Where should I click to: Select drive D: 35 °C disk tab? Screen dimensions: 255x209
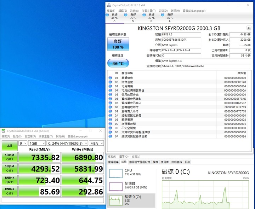coord(133,18)
